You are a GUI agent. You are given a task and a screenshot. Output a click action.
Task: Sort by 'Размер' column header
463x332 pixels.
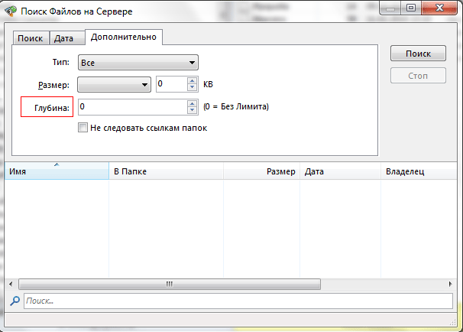261,172
